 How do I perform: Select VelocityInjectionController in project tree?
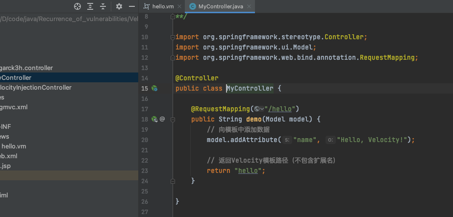point(35,87)
